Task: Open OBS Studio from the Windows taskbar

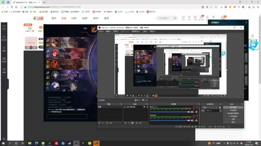Action: (x=76, y=143)
